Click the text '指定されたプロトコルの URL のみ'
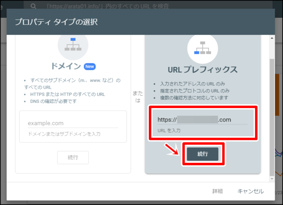This screenshot has width=283, height=205. (x=195, y=91)
